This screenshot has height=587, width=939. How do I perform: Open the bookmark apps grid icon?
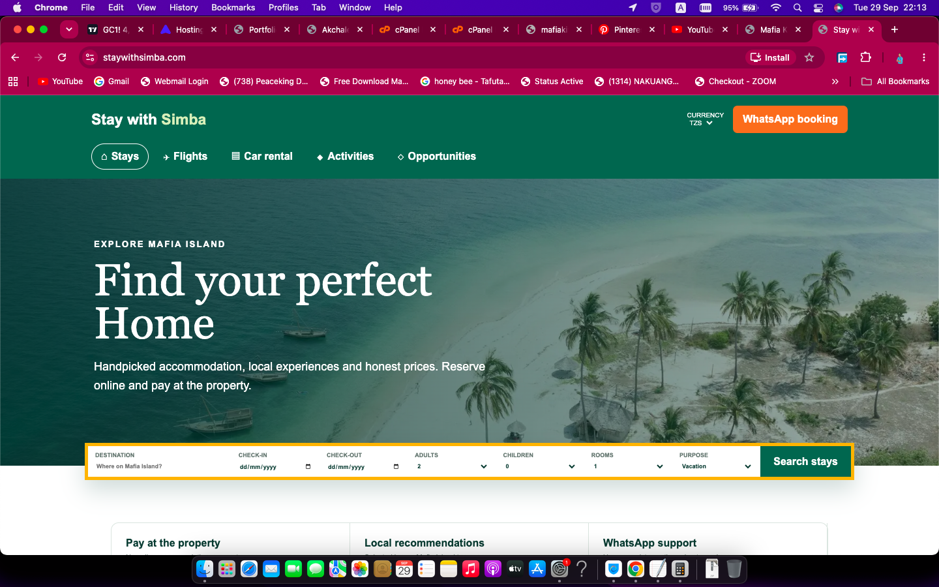[13, 82]
